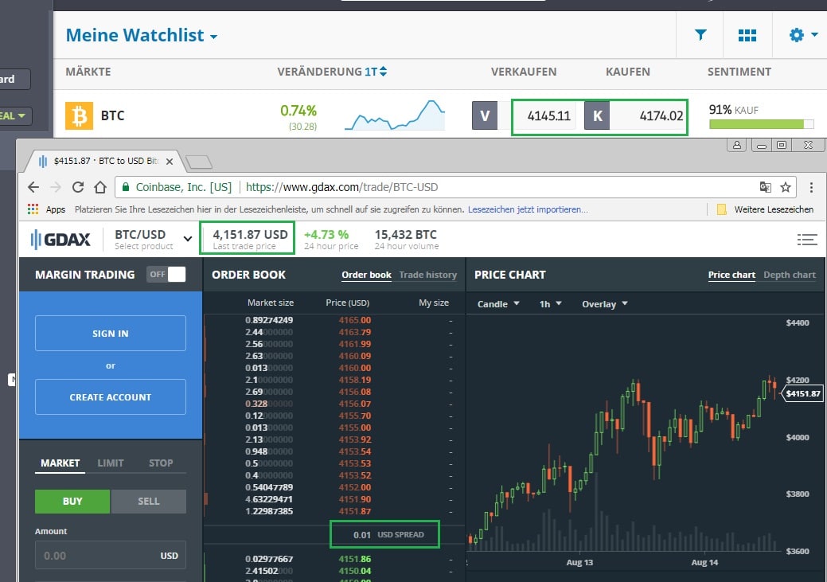Open the settings gear menu
Image resolution: width=827 pixels, height=582 pixels.
click(802, 35)
